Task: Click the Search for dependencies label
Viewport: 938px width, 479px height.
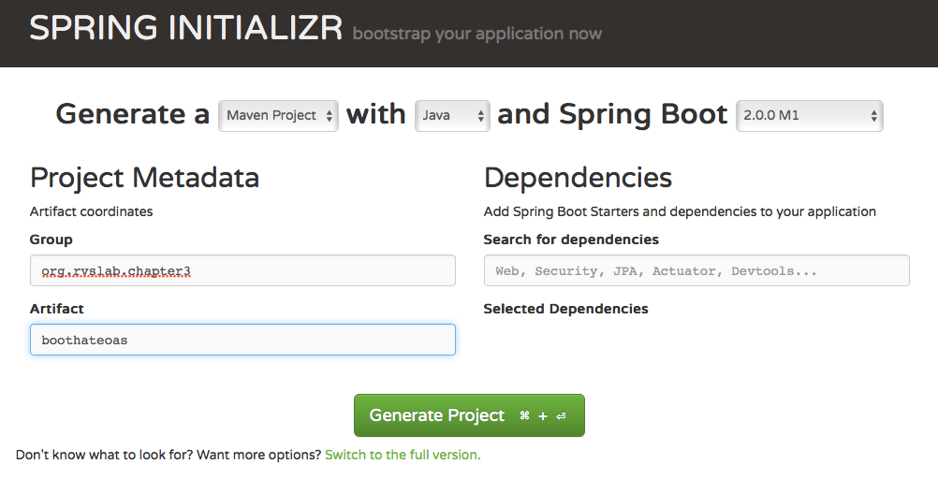Action: coord(571,239)
